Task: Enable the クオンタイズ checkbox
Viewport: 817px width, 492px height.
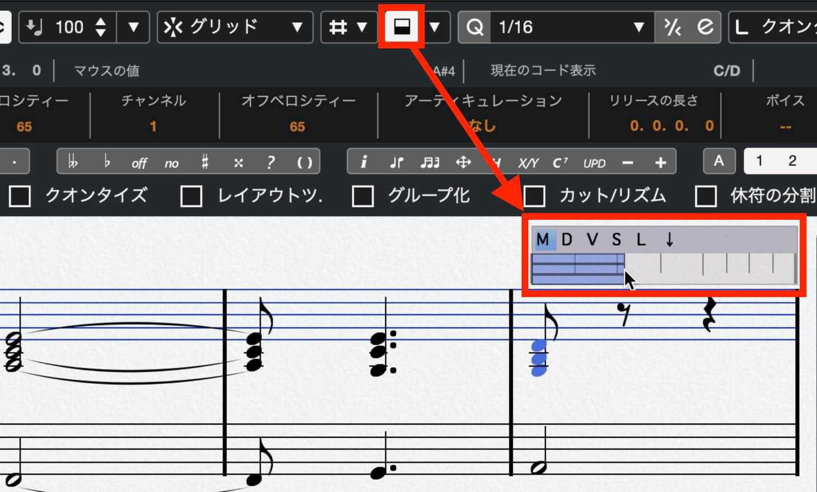Action: tap(20, 196)
